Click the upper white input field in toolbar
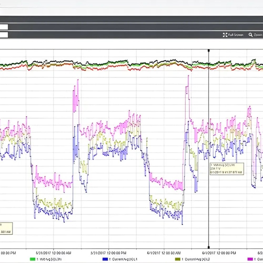 pos(4,27)
